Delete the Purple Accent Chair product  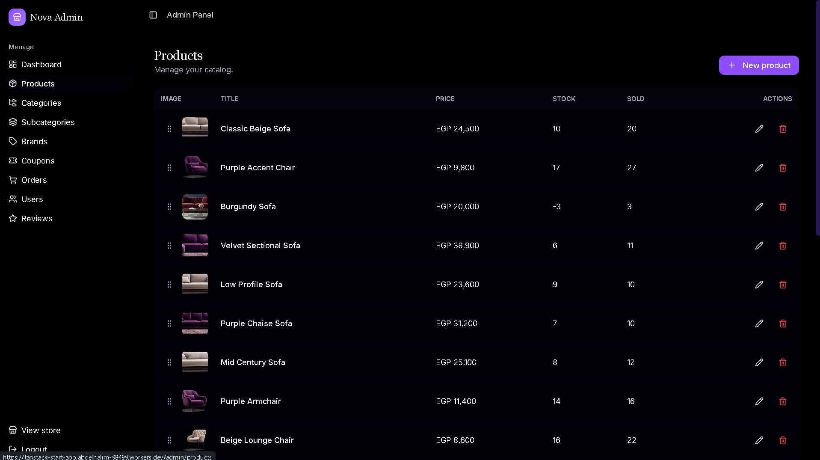pos(783,168)
